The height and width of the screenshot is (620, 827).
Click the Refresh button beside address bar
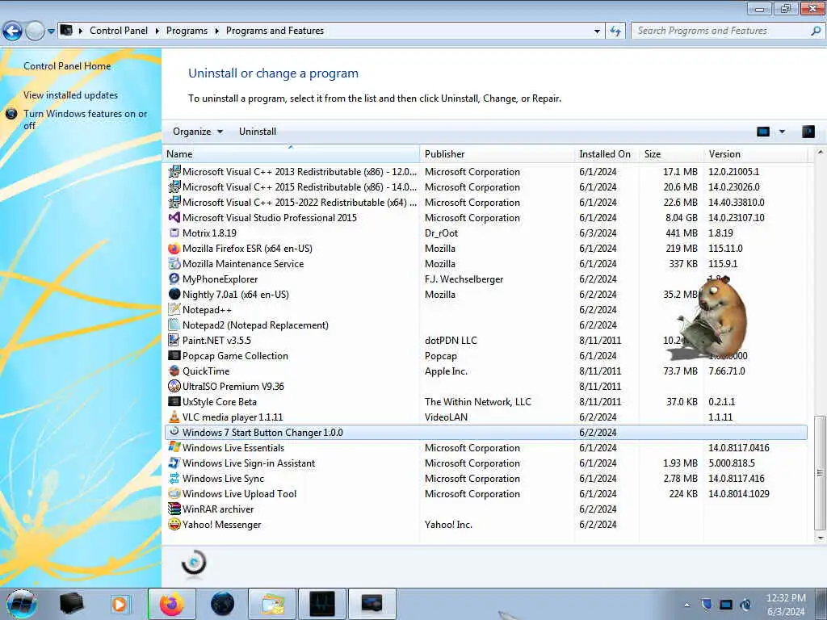615,31
